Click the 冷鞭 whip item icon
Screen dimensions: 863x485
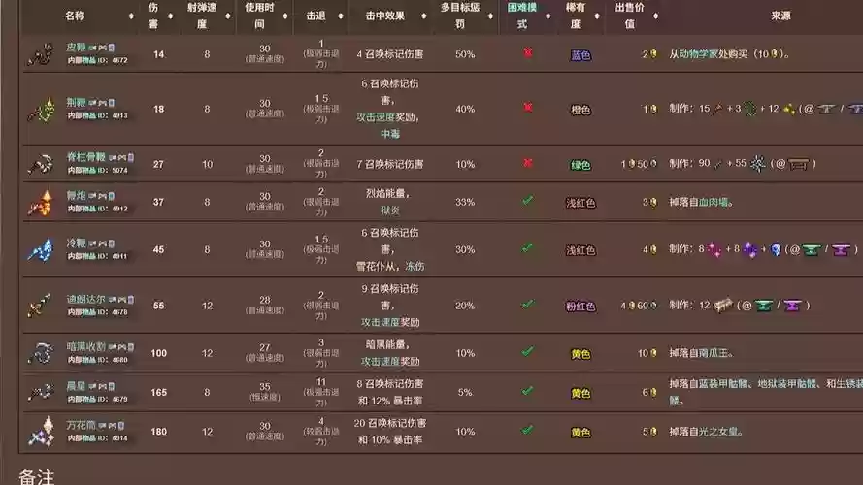tap(40, 250)
